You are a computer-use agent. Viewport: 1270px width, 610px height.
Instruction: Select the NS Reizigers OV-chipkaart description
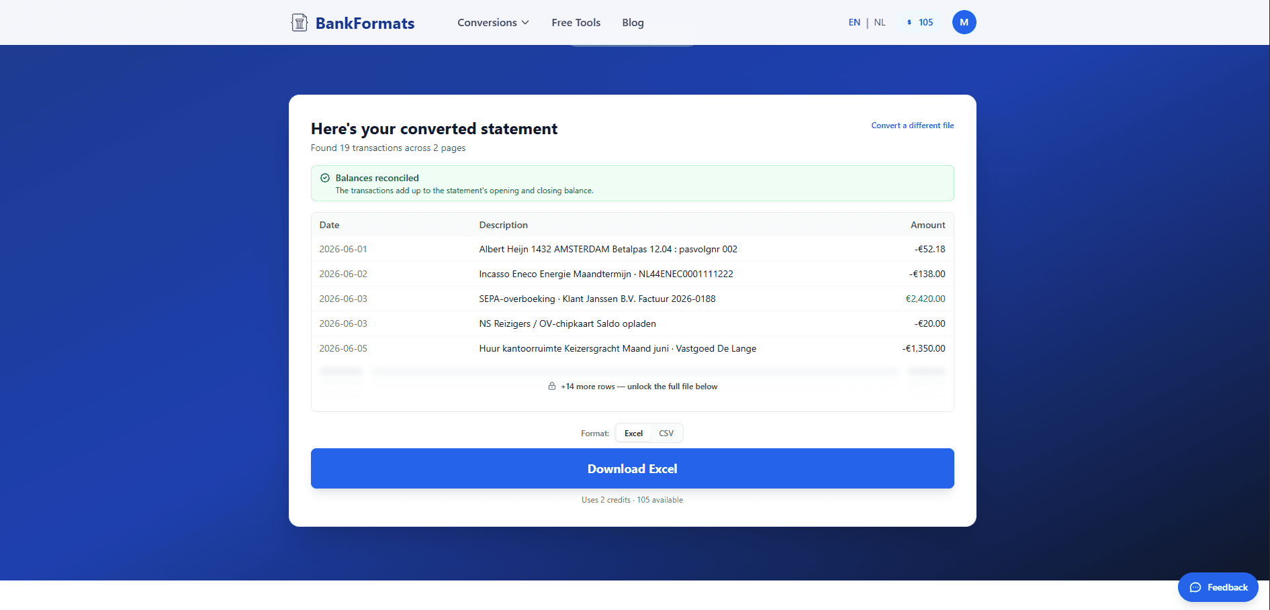click(568, 323)
